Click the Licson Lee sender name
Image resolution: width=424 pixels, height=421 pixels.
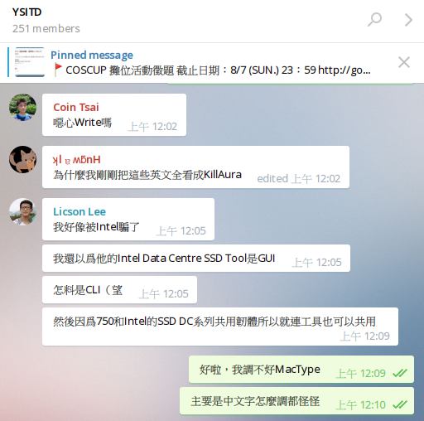pyautogui.click(x=79, y=211)
